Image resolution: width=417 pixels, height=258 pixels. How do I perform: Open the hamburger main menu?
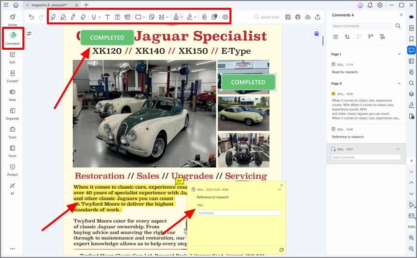click(x=6, y=5)
